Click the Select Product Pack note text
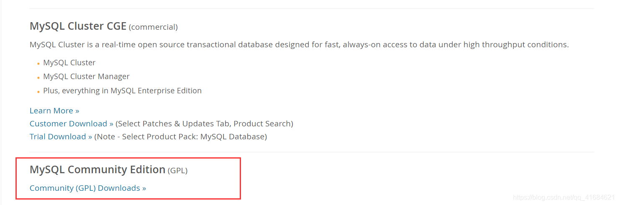Screen dimensions: 618x205 (180, 137)
